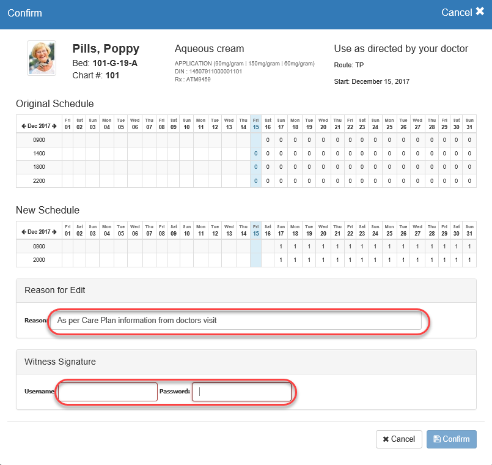Click the witness Username field
The image size is (492, 465).
[x=108, y=392]
